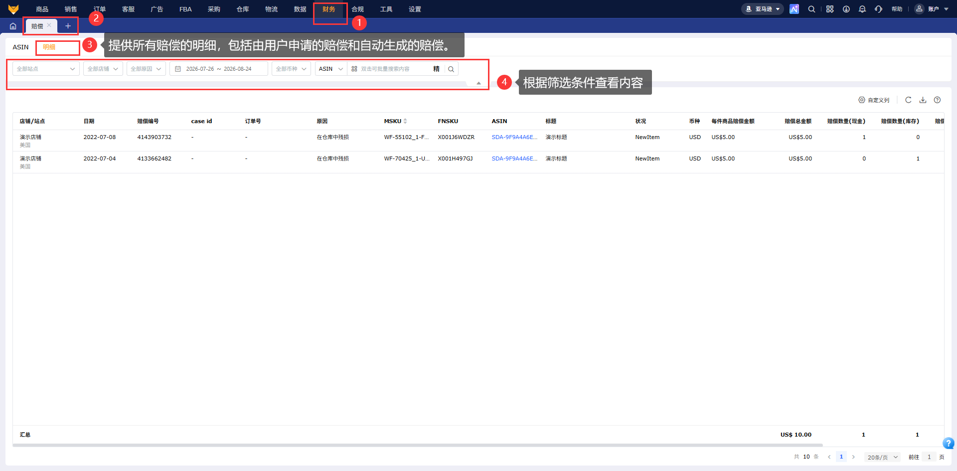The width and height of the screenshot is (957, 471).
Task: Click the calendar icon in the date range
Action: [178, 69]
